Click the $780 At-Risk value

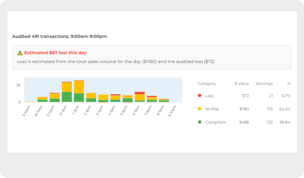coord(244,109)
